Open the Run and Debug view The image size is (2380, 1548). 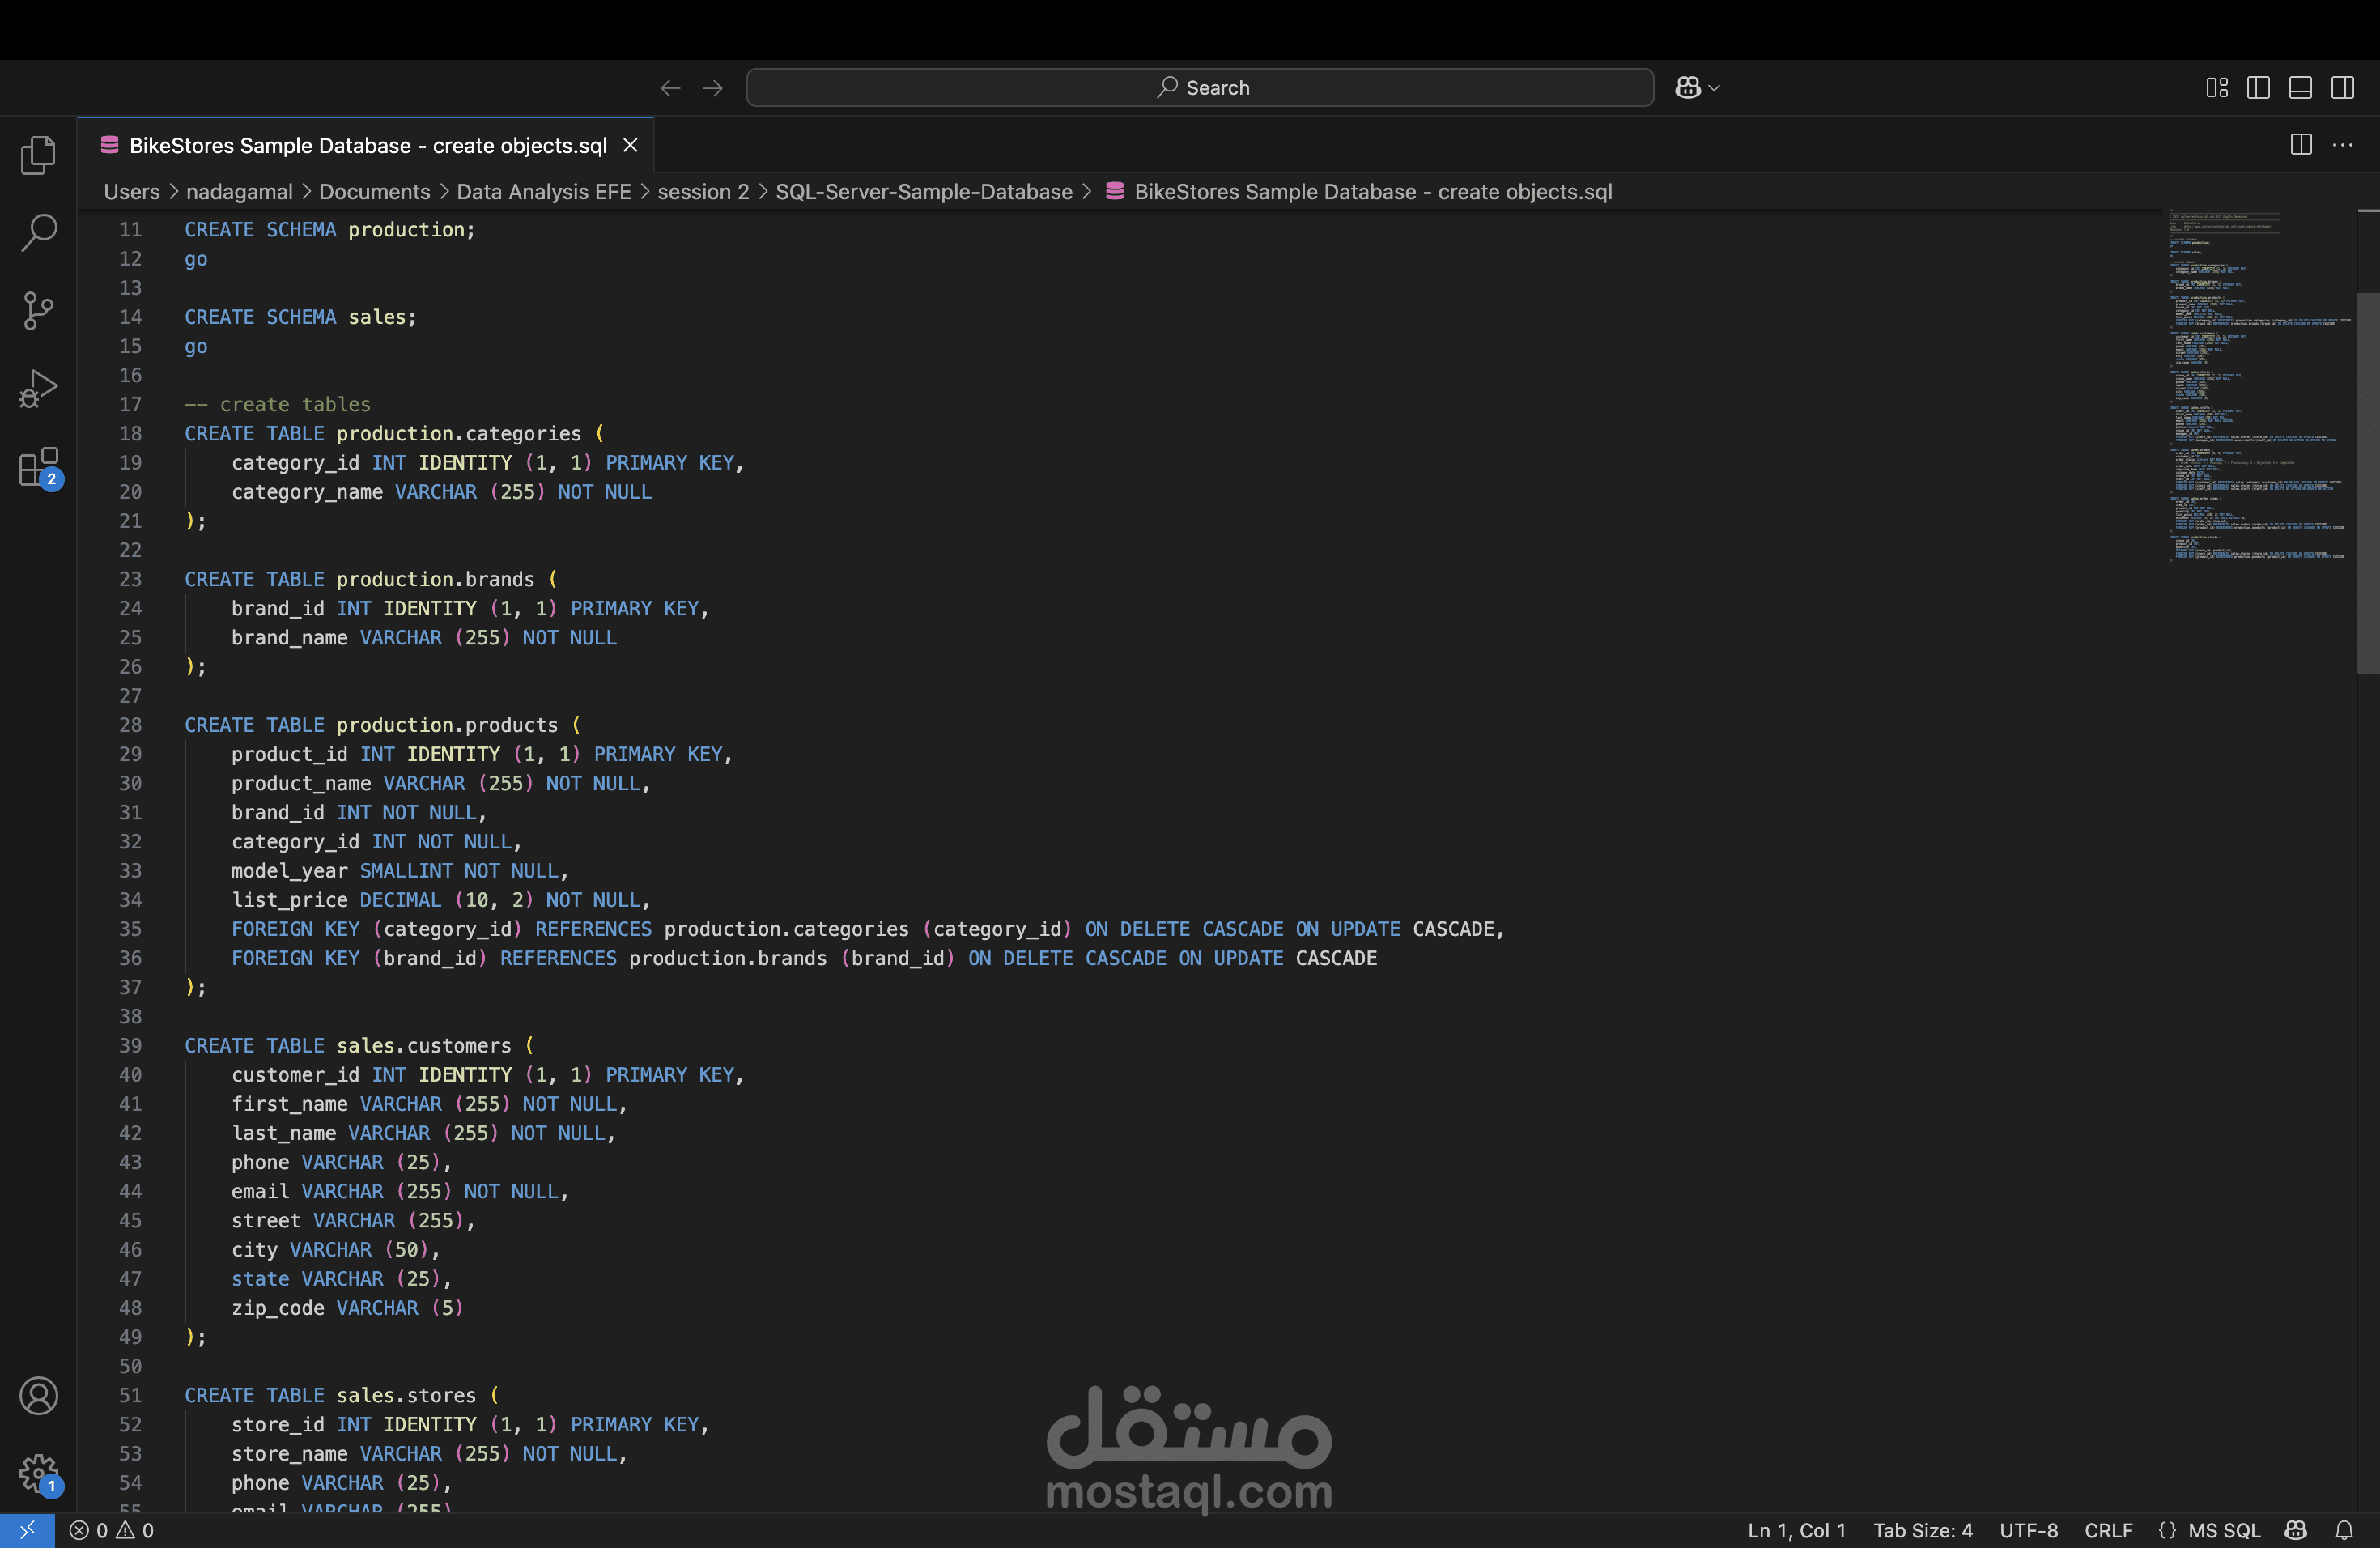pyautogui.click(x=38, y=388)
